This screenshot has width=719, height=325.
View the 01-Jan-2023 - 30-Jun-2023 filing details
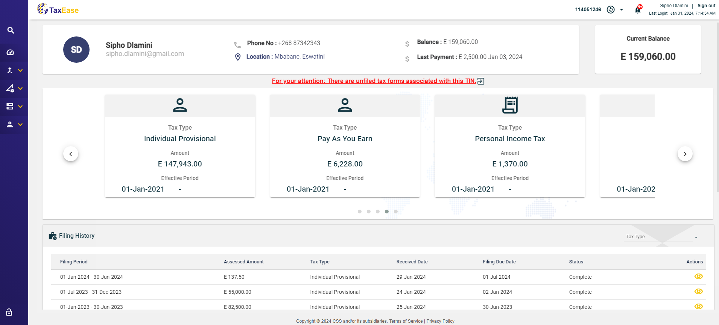pyautogui.click(x=699, y=307)
